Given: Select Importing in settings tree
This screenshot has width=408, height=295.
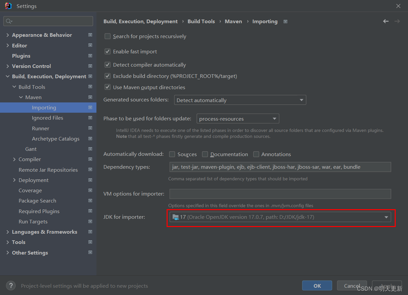Looking at the screenshot, I should 48,107.
